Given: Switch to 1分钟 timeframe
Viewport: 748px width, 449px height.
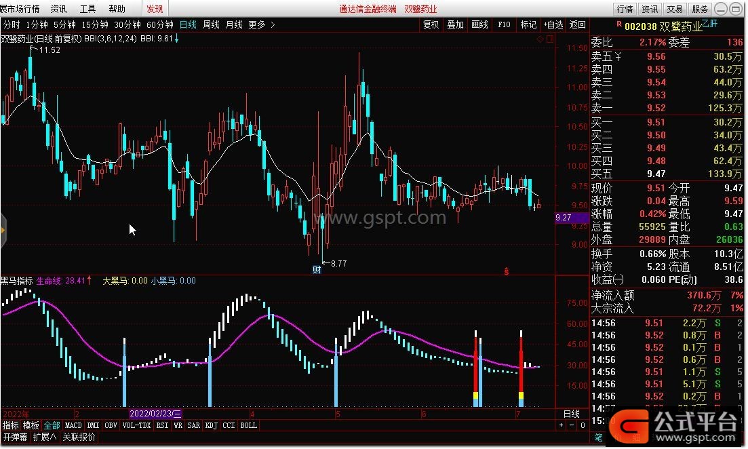Looking at the screenshot, I should (x=37, y=24).
